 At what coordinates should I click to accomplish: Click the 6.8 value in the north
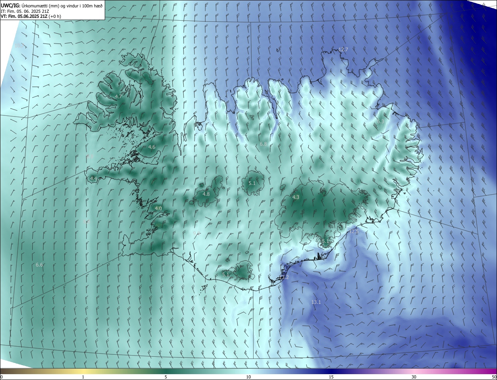click(x=264, y=144)
